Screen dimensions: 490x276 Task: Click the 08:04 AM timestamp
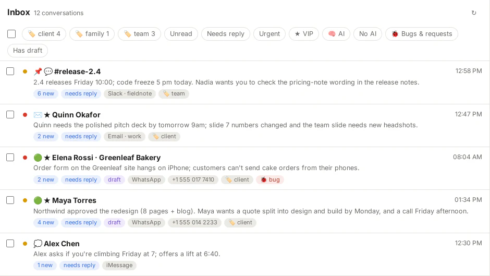click(x=468, y=157)
